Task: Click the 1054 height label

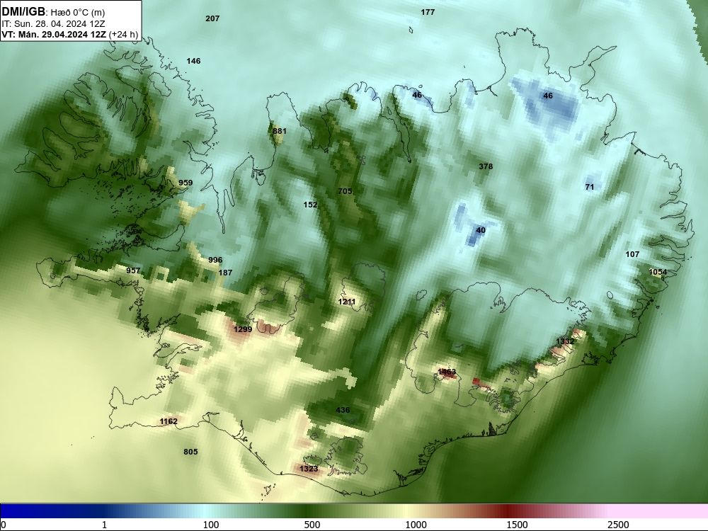Action: click(658, 272)
